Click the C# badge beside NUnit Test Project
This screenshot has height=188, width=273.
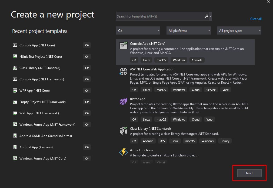pyautogui.click(x=87, y=56)
